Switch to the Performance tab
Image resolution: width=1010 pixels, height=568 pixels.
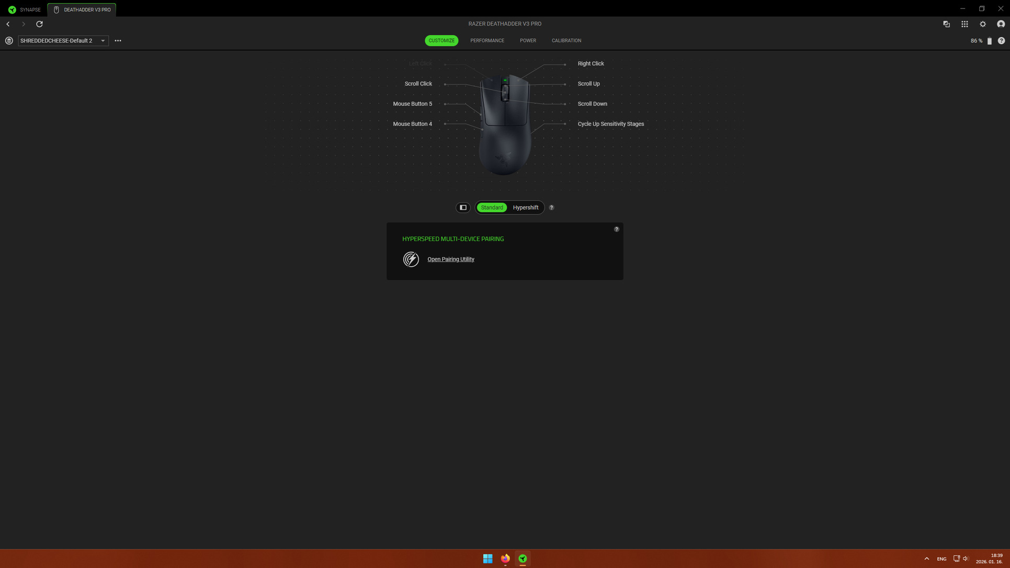[487, 41]
